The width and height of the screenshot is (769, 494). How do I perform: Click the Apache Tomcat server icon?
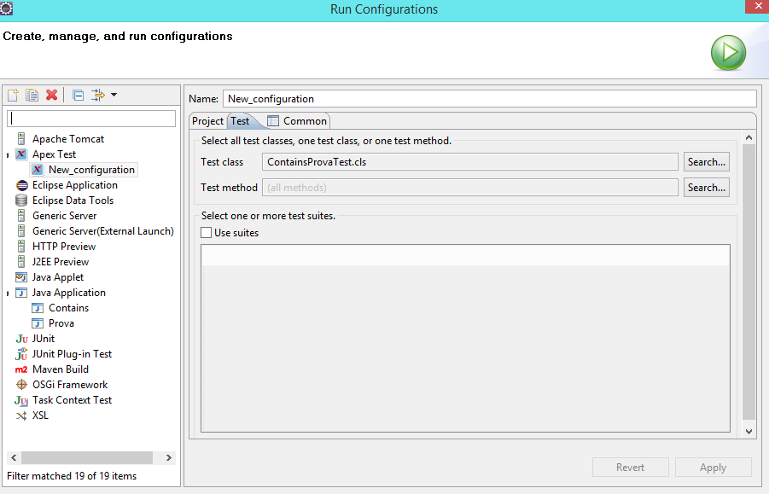tap(21, 139)
